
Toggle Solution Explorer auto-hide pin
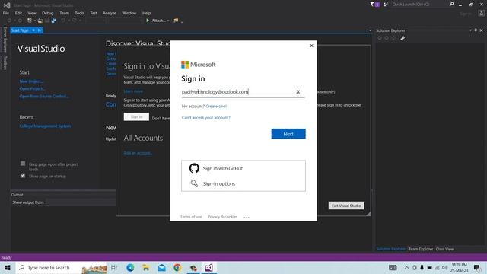tap(476, 30)
